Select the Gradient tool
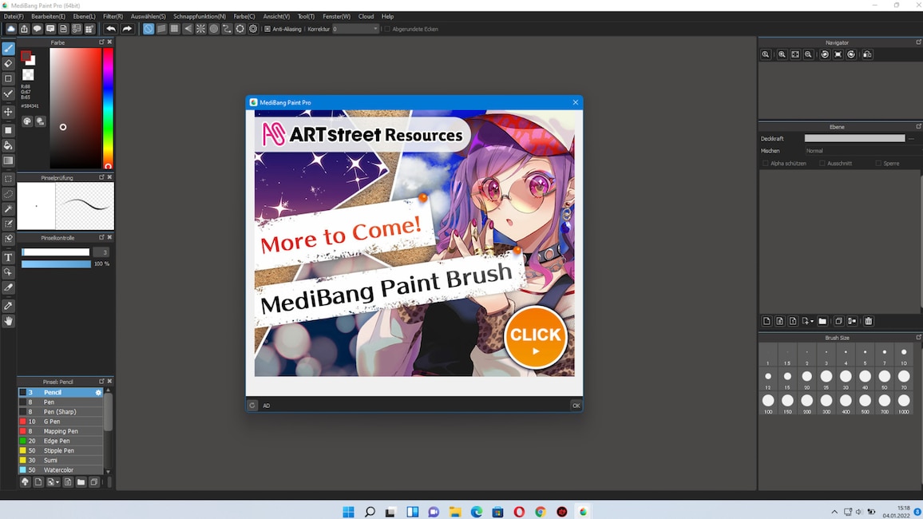The image size is (923, 519). [x=8, y=160]
